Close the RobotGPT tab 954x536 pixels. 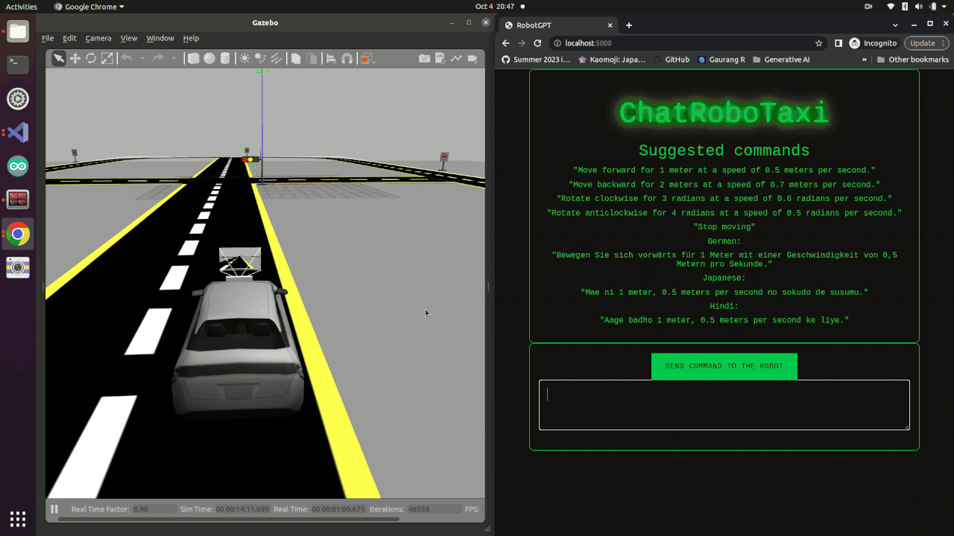tap(610, 25)
